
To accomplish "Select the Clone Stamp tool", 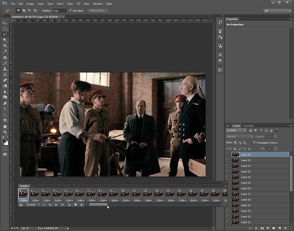I will 5,69.
